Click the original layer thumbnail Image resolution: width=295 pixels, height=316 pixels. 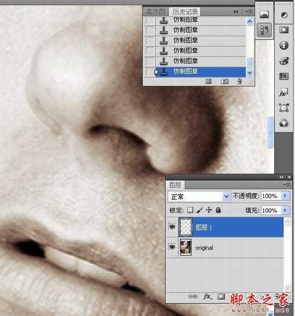186,248
